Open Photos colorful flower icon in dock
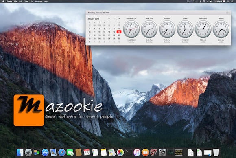The image size is (236, 158). coord(120,153)
